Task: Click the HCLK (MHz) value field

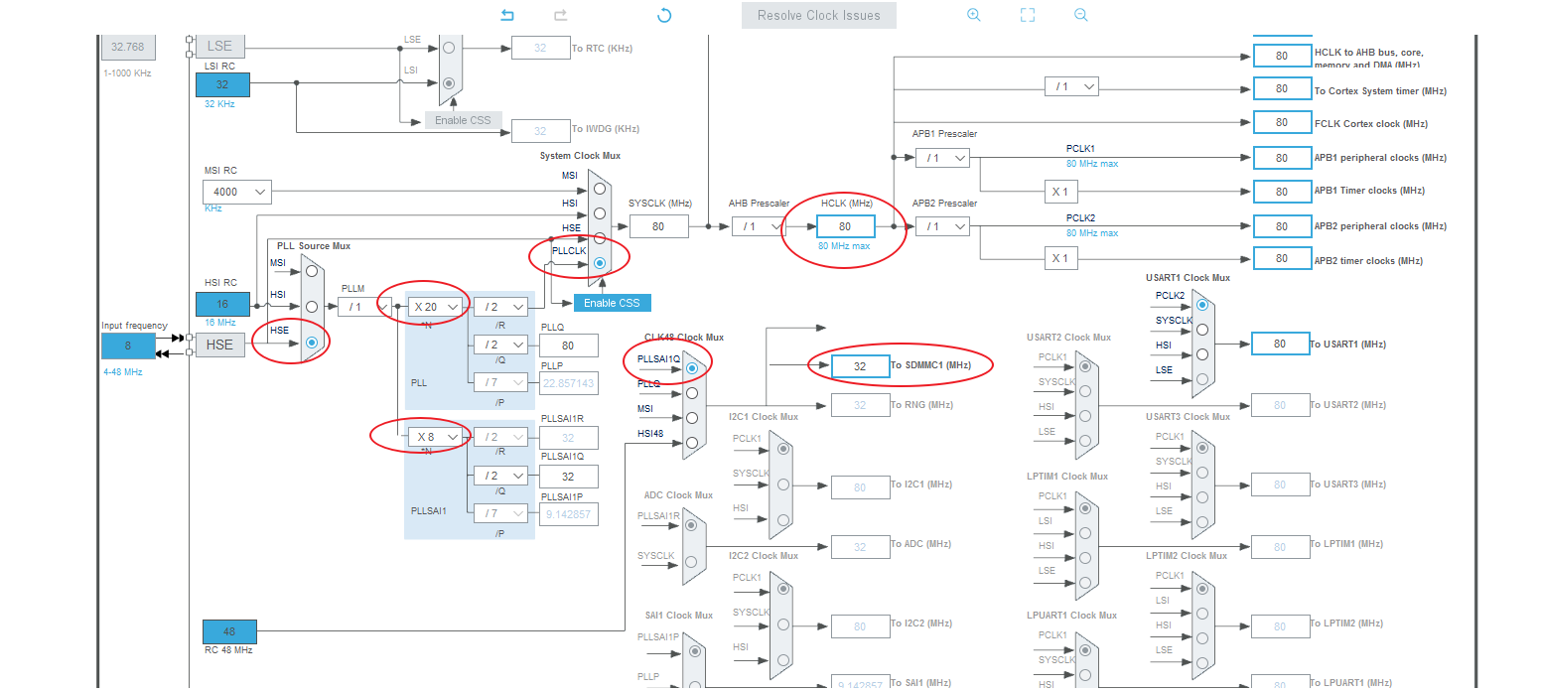Action: pos(845,226)
